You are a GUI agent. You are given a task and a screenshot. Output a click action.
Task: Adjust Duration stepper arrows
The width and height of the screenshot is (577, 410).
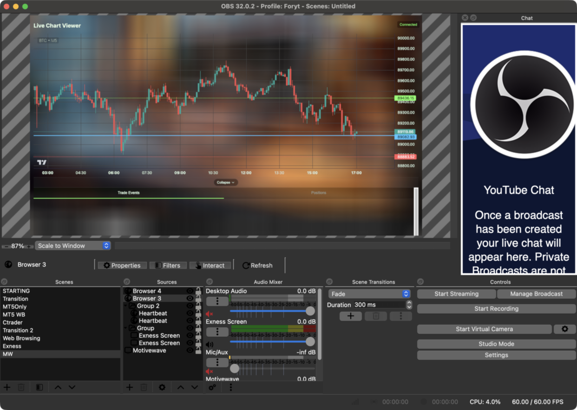[409, 305]
